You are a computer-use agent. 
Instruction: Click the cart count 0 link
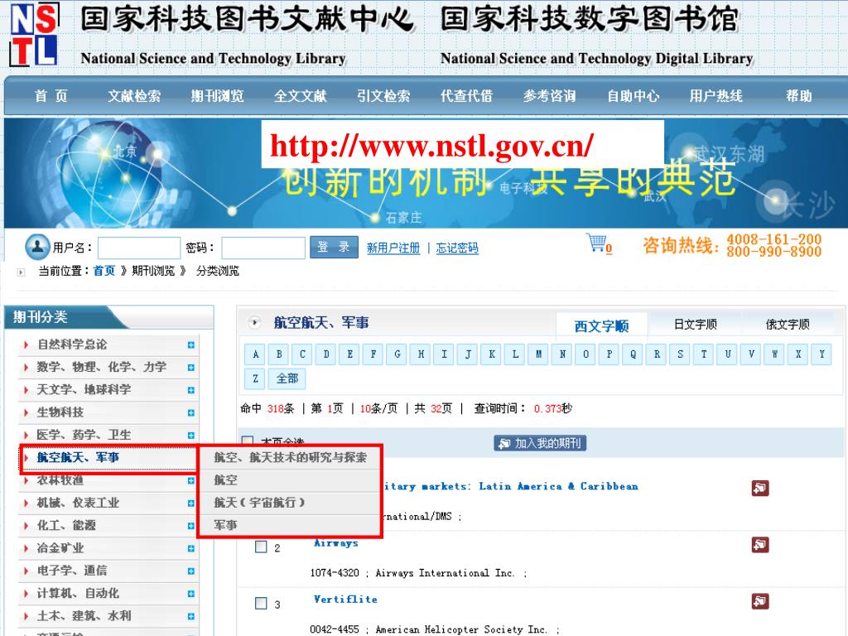click(609, 248)
